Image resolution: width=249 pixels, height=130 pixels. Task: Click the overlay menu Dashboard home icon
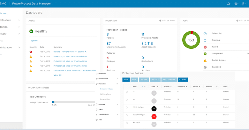tap(96, 74)
